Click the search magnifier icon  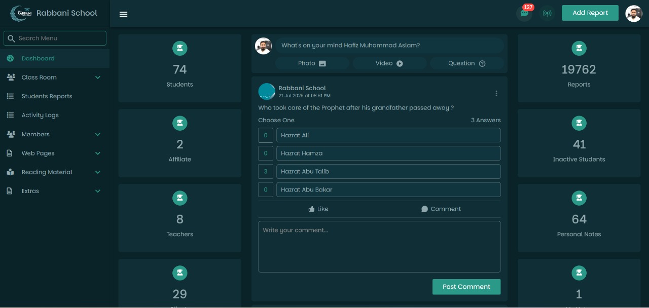pos(11,38)
